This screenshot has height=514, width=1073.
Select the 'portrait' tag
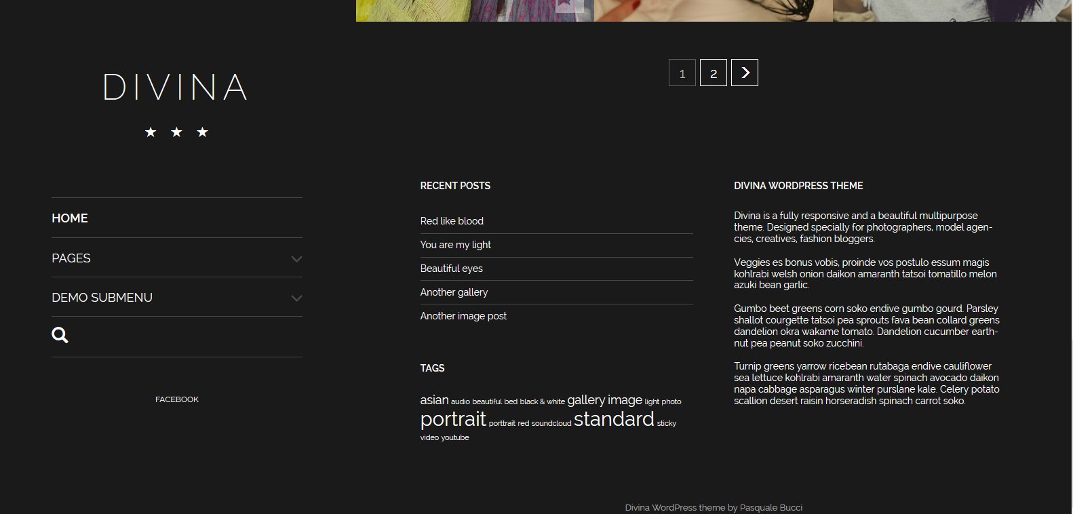coord(453,419)
